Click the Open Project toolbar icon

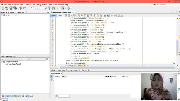point(11,8)
